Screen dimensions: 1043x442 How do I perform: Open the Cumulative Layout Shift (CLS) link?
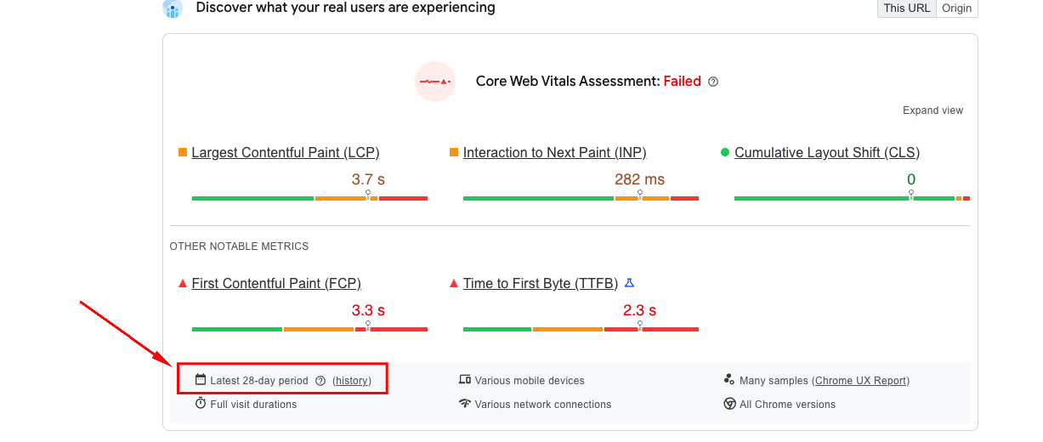tap(826, 153)
